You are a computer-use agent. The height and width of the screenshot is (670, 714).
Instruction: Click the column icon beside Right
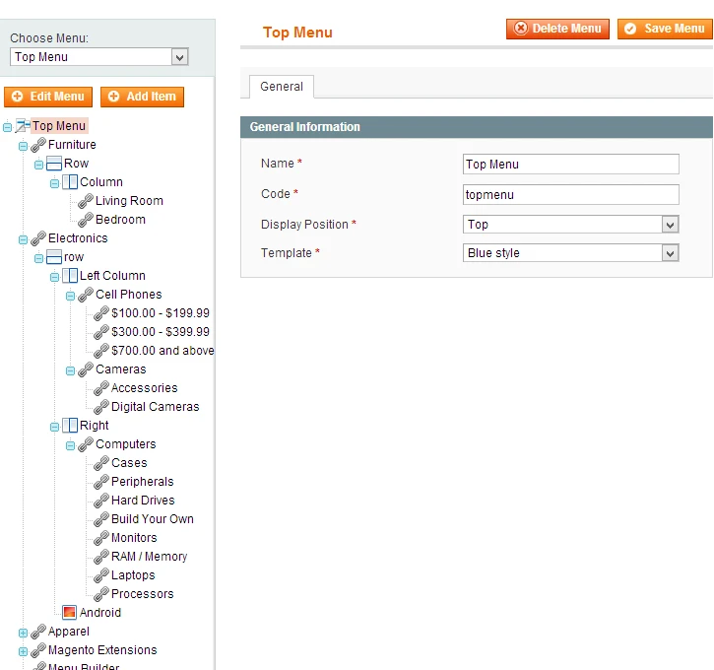(70, 426)
